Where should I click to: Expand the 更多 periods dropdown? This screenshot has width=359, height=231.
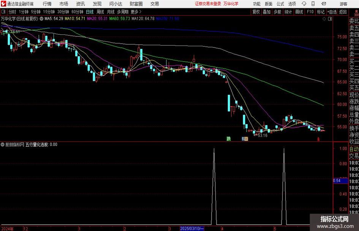[136, 12]
